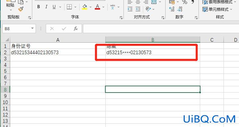Viewport: 239px width, 127px height.
Task: Click the wén phonetic guide icon
Action: tap(113, 7)
